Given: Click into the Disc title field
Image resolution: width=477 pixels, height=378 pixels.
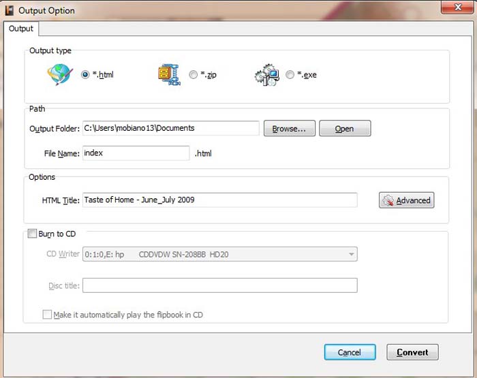Looking at the screenshot, I should [220, 285].
